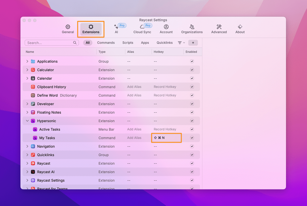The width and height of the screenshot is (307, 206).
Task: Click the My Tasks hotkey field
Action: pyautogui.click(x=166, y=138)
